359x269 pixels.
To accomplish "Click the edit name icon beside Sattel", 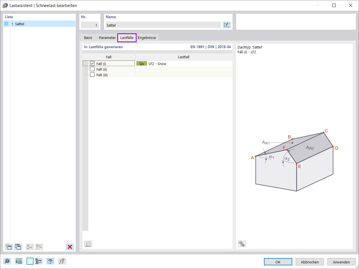I will click(227, 25).
